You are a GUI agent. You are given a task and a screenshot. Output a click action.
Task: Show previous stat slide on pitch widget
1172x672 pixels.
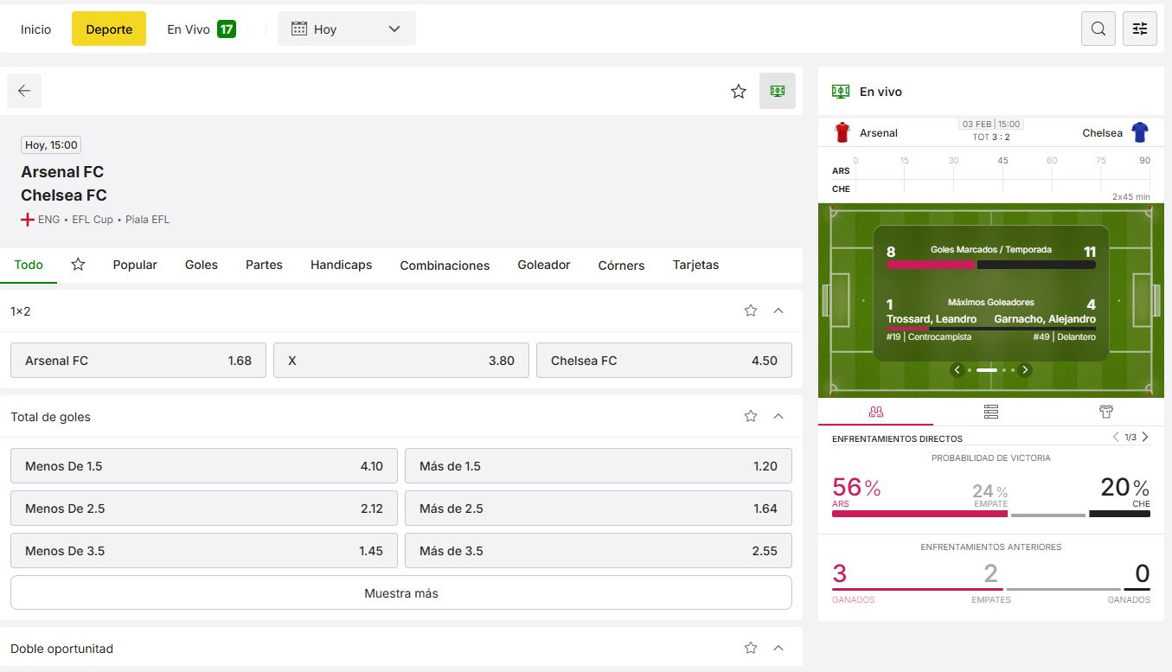coord(957,370)
